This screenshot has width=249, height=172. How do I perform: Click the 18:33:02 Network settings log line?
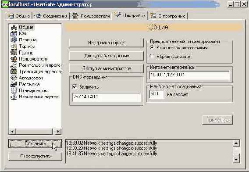coord(112,143)
